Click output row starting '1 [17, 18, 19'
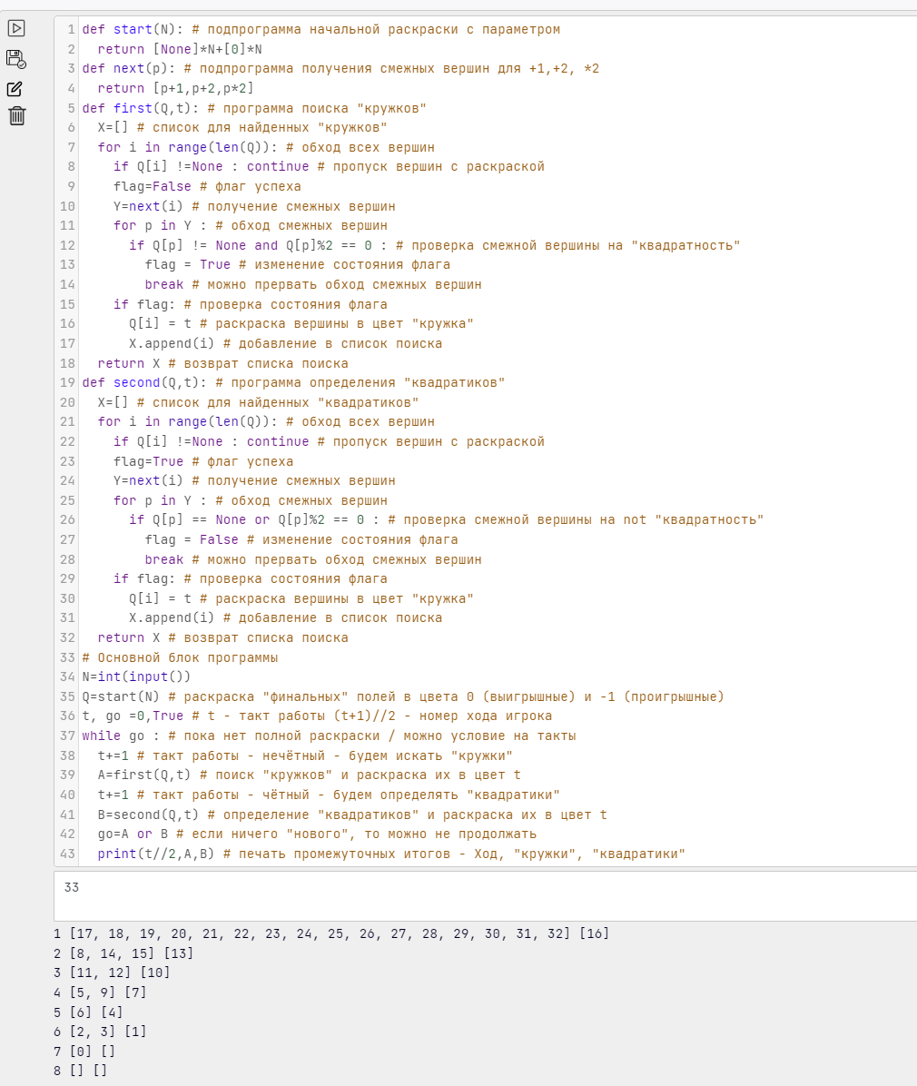917x1086 pixels. (331, 933)
